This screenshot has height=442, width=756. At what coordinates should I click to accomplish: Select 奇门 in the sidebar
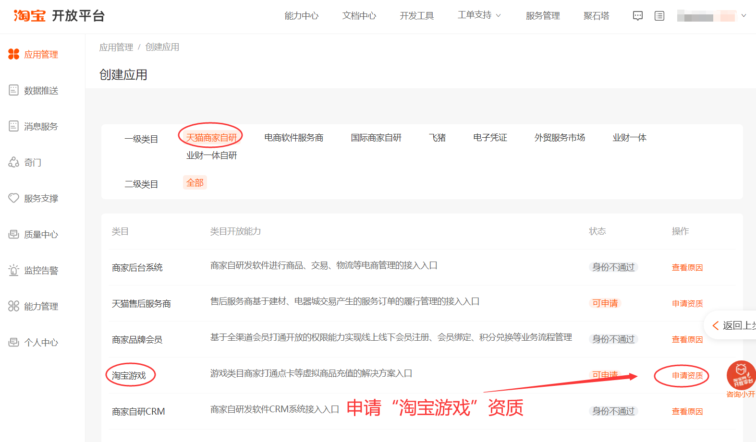tap(33, 163)
